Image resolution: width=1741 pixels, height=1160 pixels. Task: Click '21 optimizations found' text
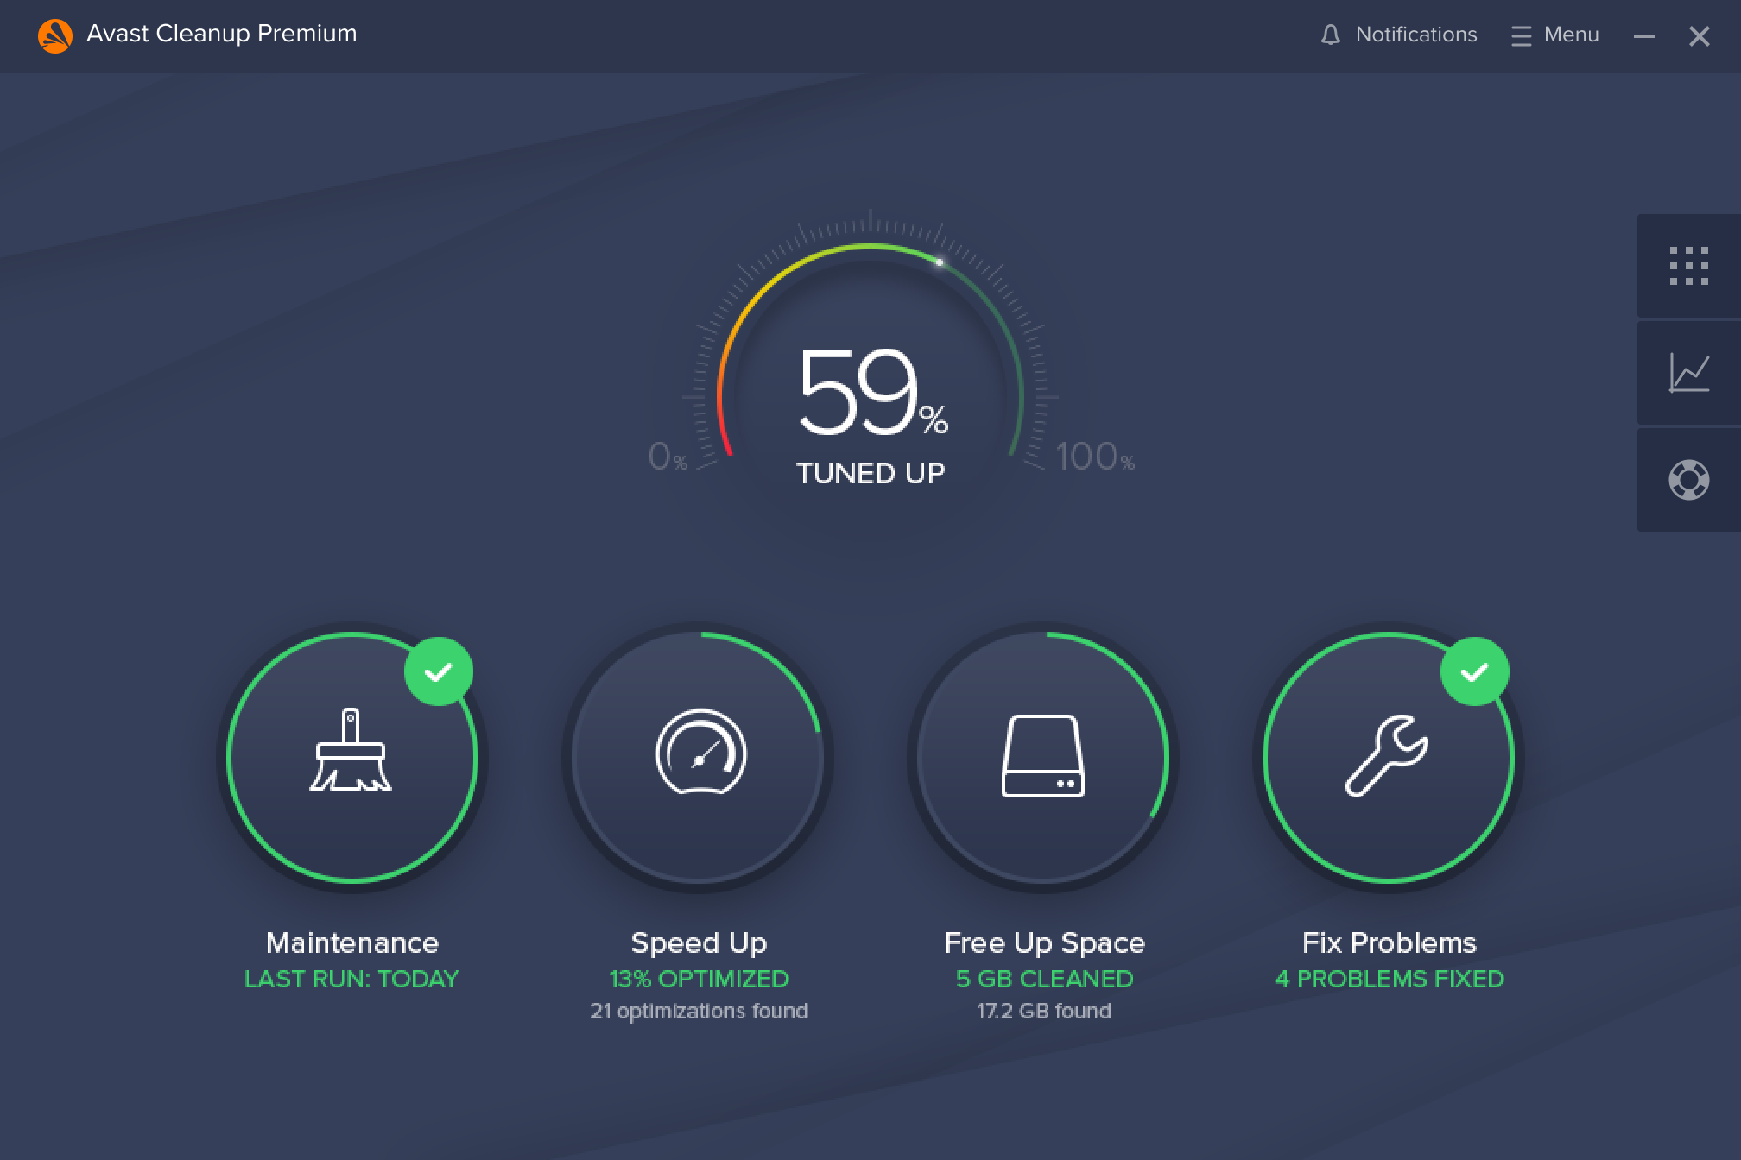pos(699,1011)
